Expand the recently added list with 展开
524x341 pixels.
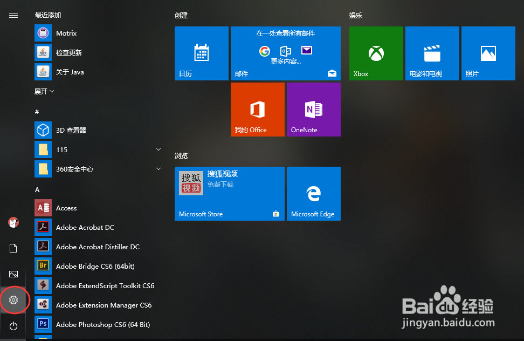(44, 91)
